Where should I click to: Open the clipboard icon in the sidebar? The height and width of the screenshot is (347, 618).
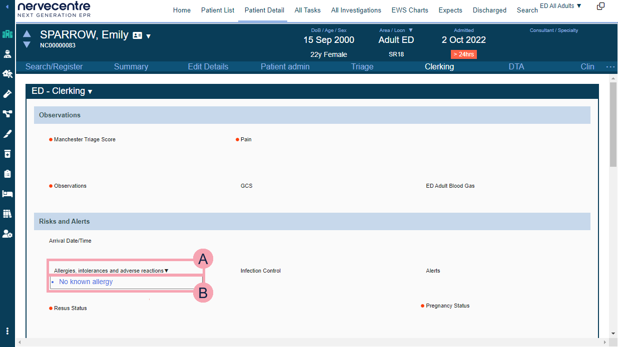pos(7,174)
